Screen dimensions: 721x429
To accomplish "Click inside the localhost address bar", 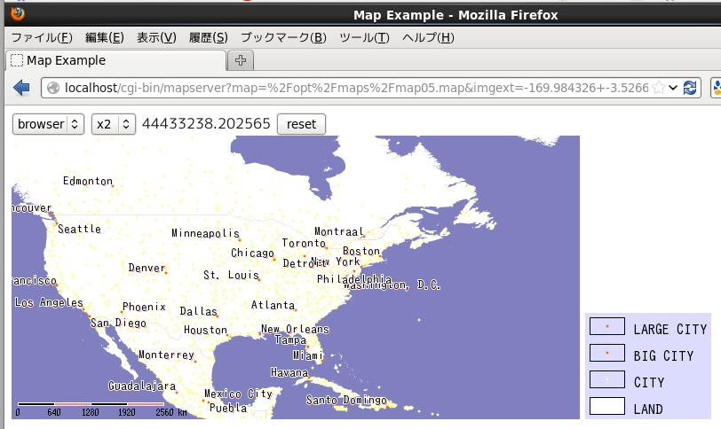I will [x=355, y=88].
